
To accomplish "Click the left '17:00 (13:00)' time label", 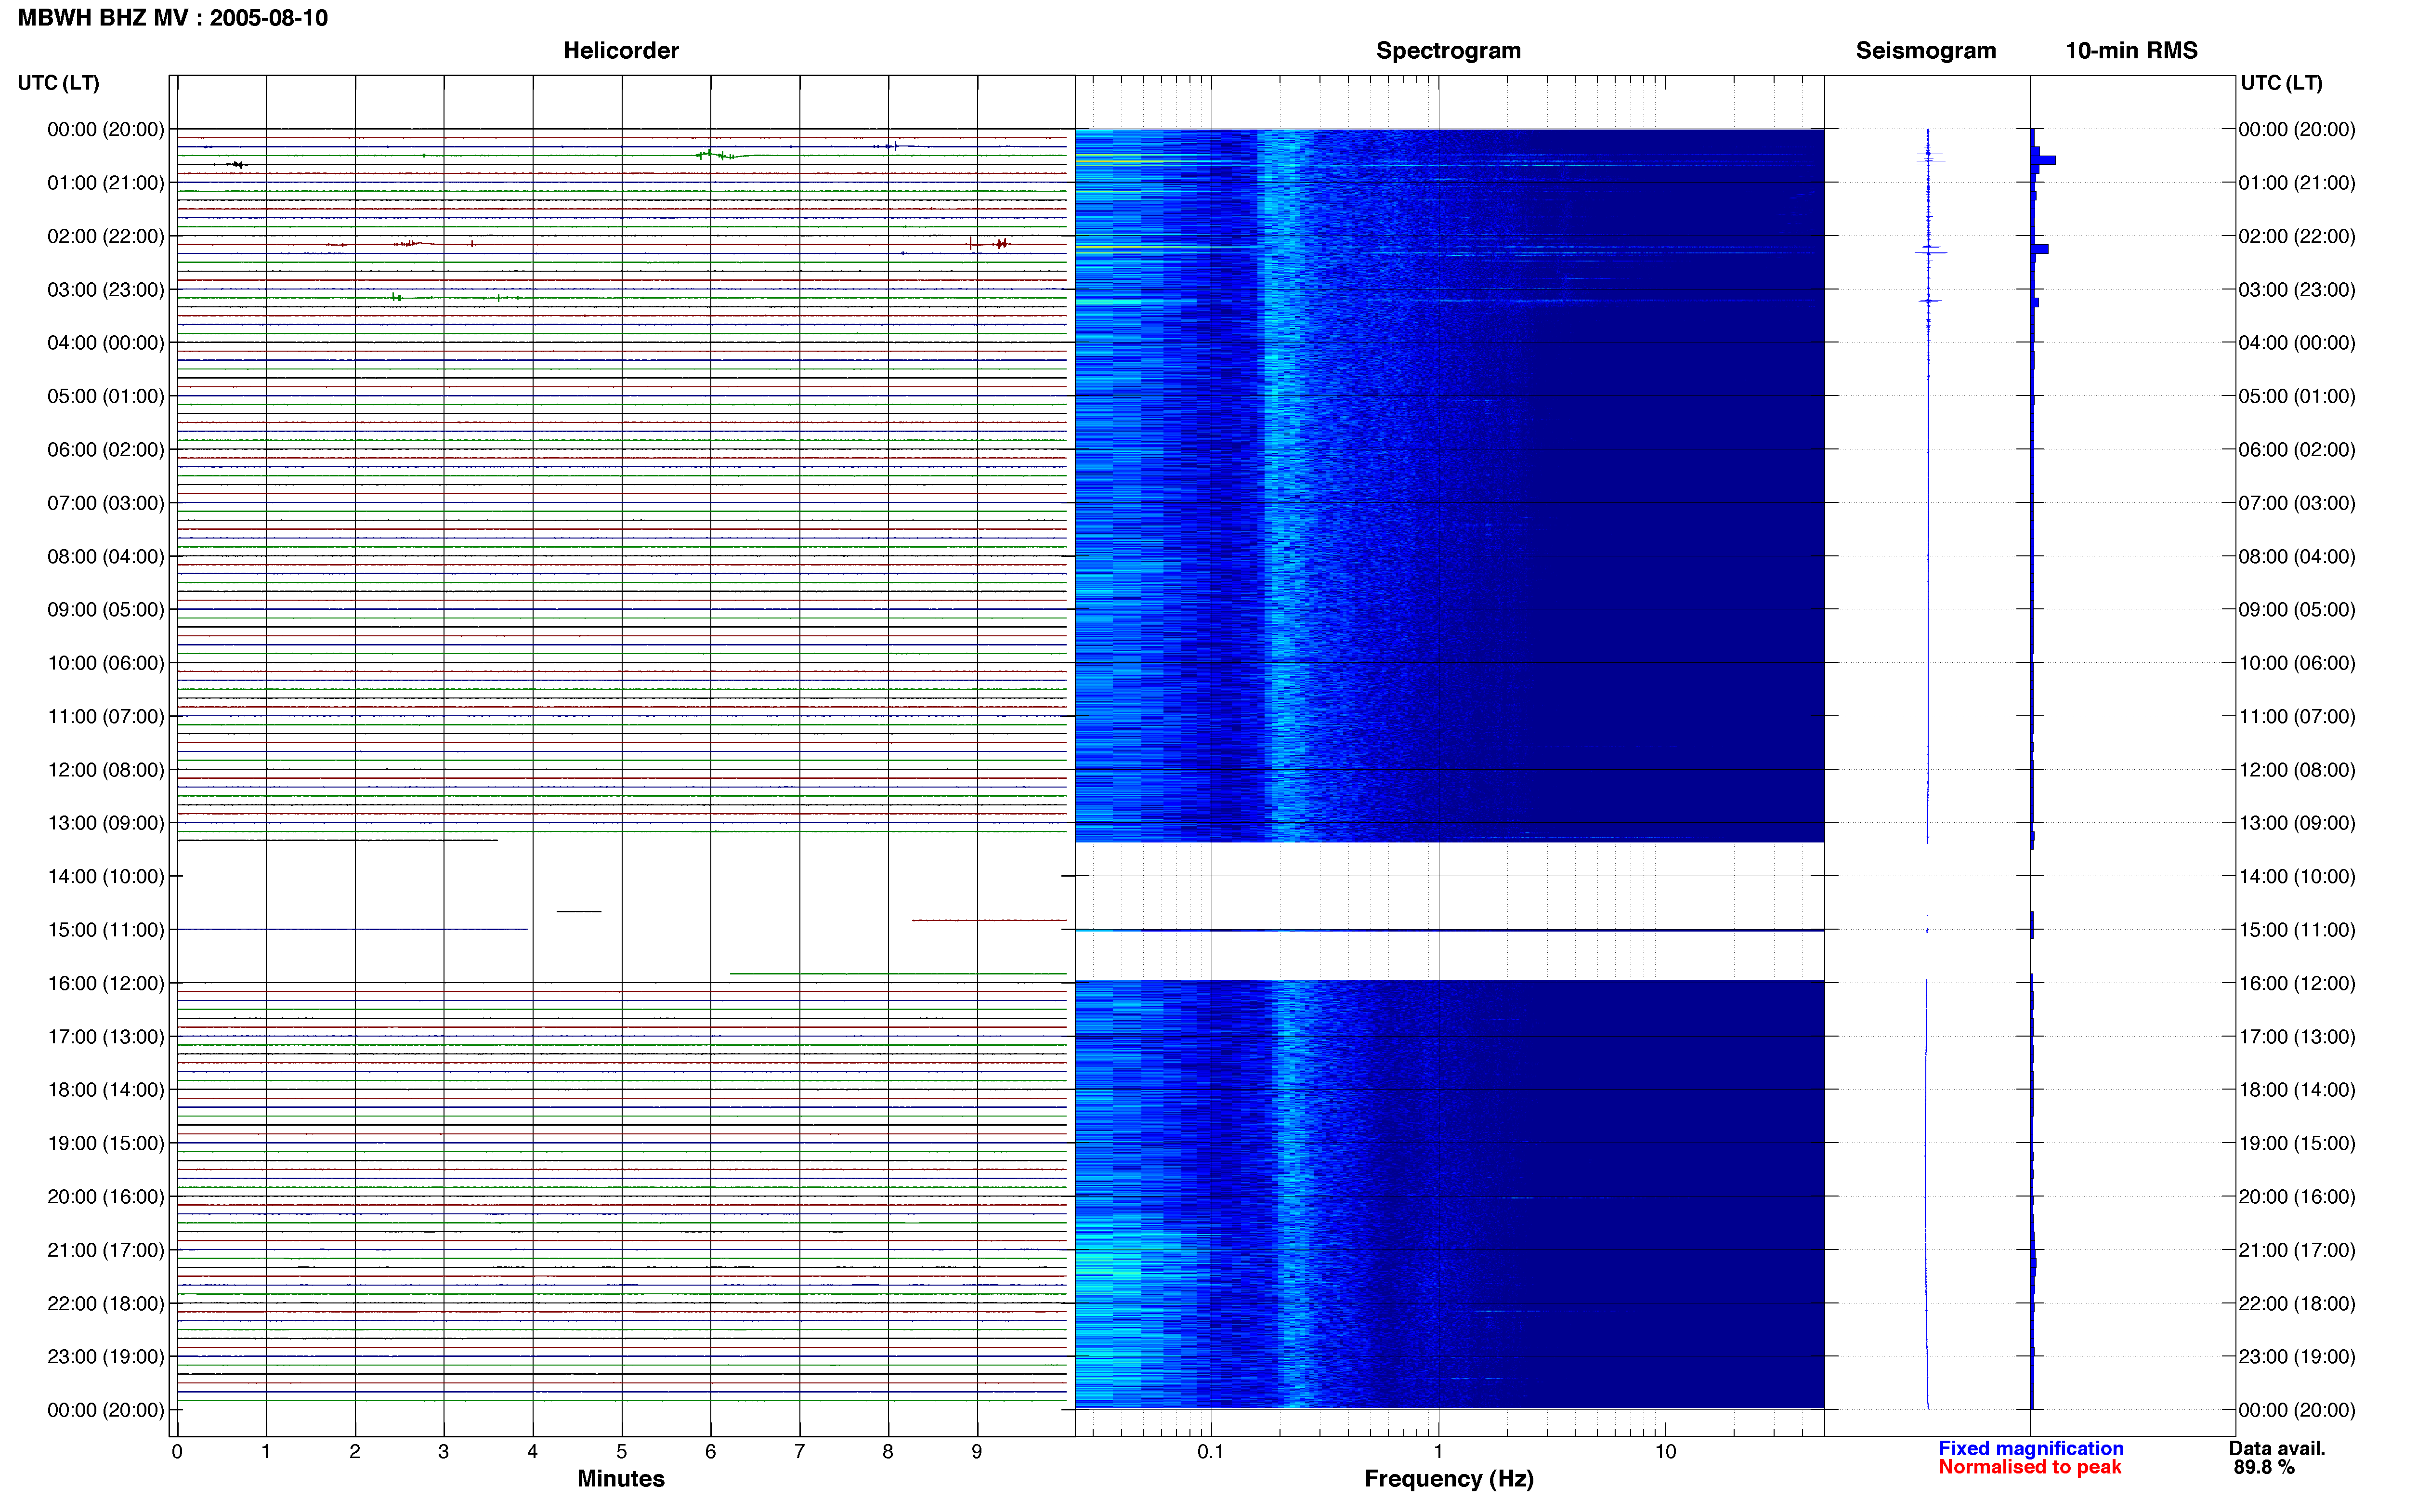I will pyautogui.click(x=106, y=1037).
